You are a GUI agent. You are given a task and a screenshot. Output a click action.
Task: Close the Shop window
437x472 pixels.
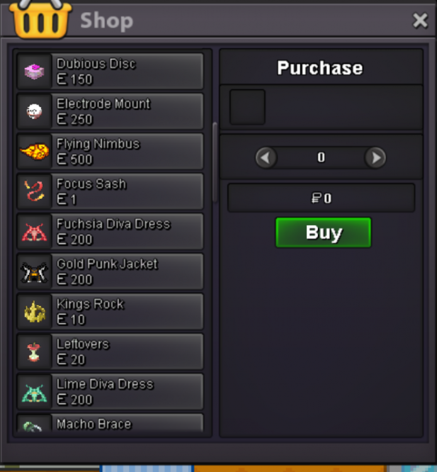[x=420, y=21]
